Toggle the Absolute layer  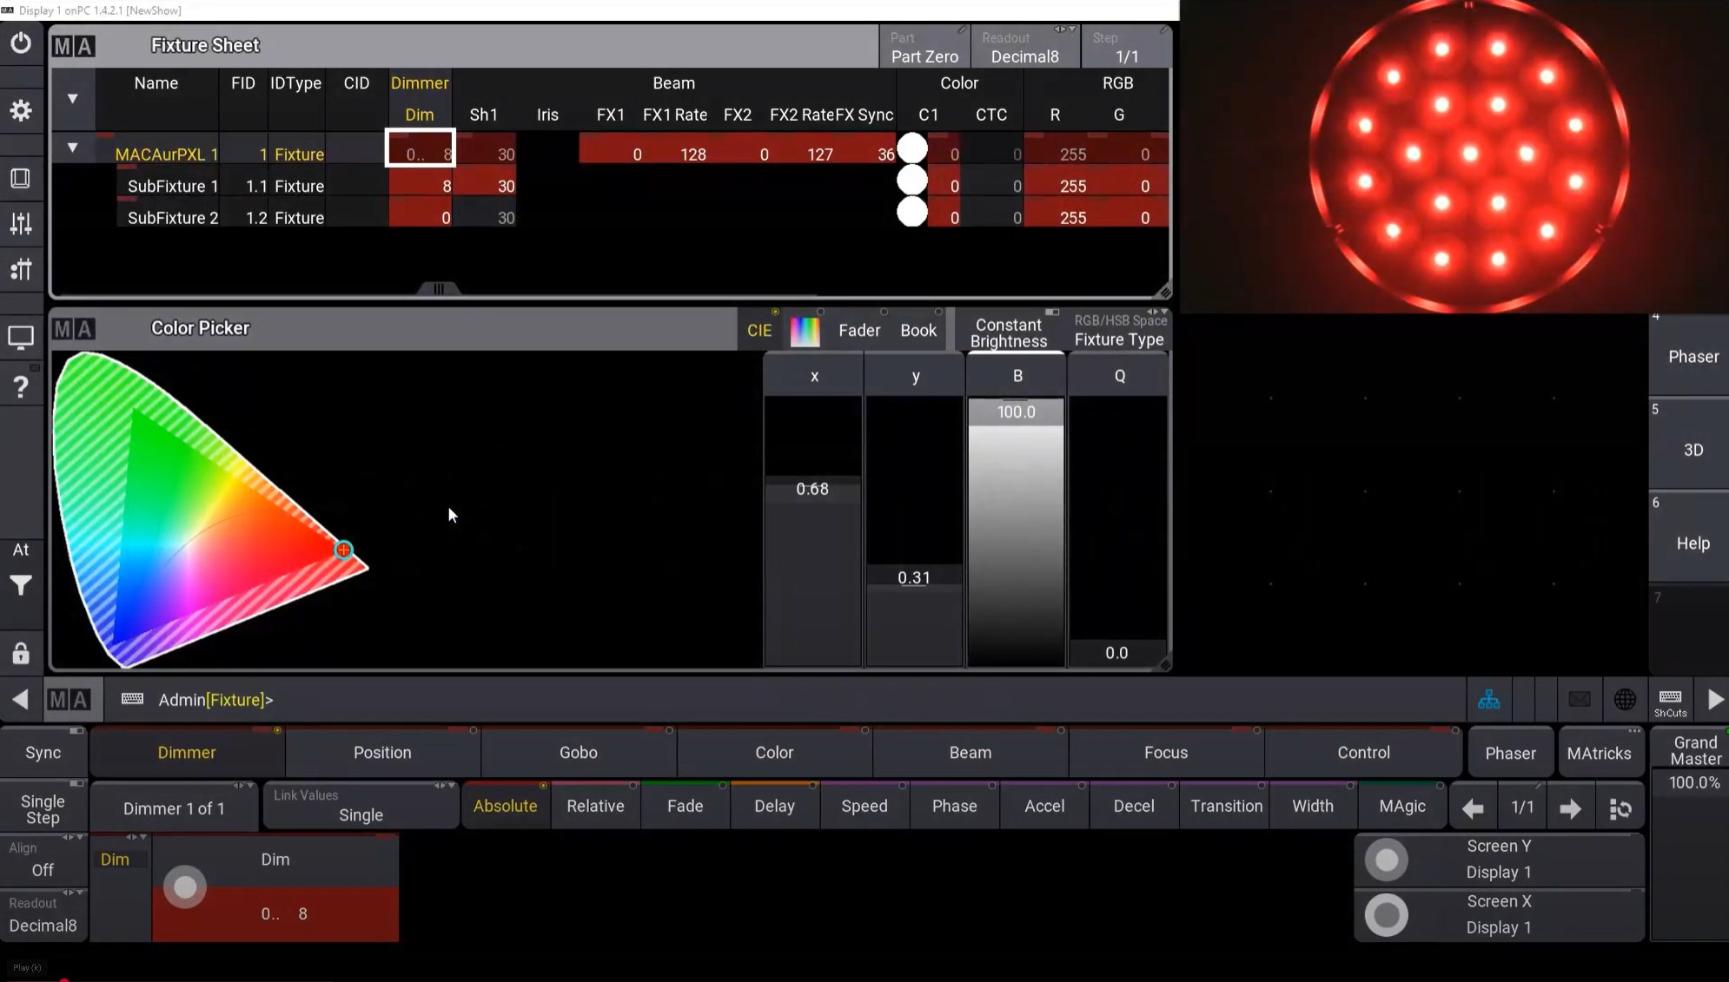pos(505,806)
